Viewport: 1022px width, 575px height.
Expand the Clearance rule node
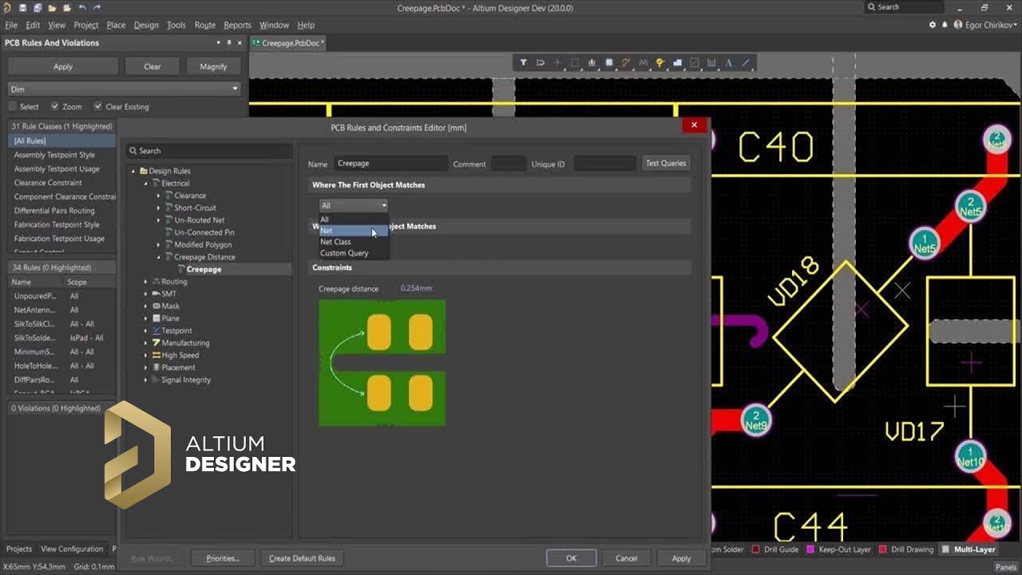tap(159, 196)
